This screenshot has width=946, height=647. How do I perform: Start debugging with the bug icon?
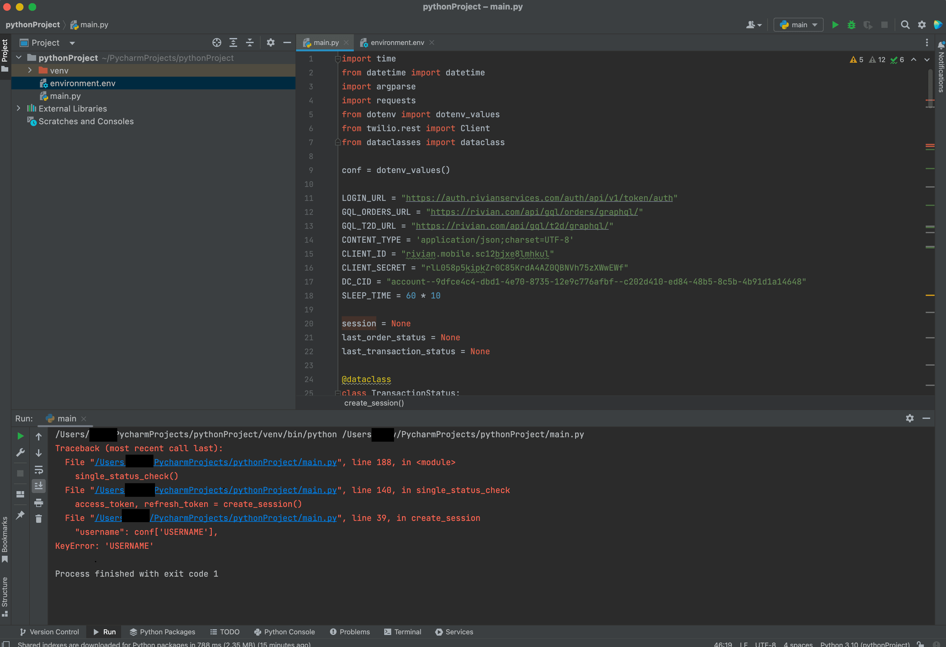(851, 25)
